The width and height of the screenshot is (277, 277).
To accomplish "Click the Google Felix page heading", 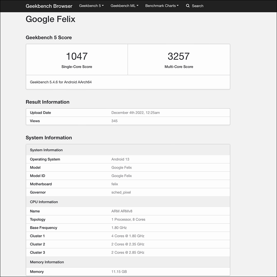I will (50, 19).
